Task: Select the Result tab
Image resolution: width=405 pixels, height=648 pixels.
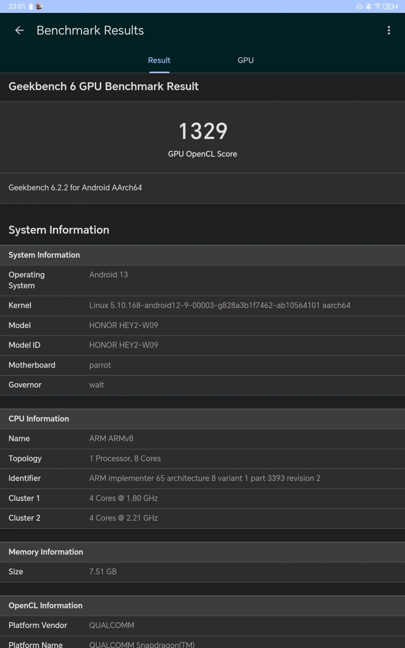Action: point(159,60)
